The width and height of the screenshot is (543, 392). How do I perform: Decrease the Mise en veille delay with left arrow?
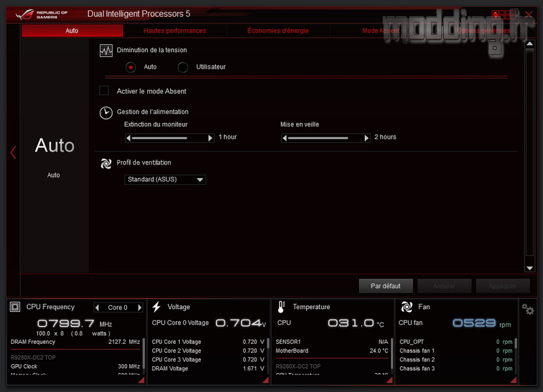(x=284, y=138)
